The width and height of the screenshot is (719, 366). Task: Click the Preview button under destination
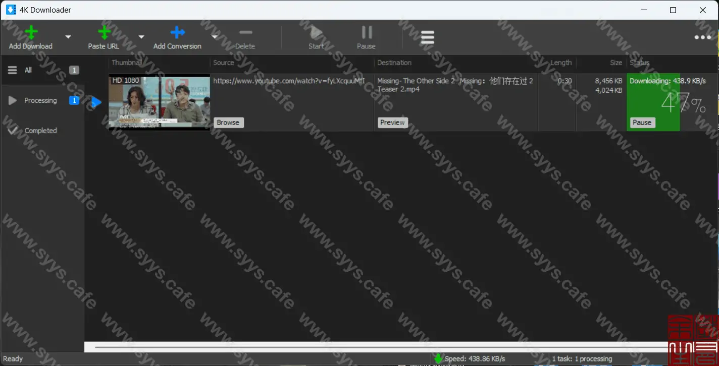coord(392,123)
